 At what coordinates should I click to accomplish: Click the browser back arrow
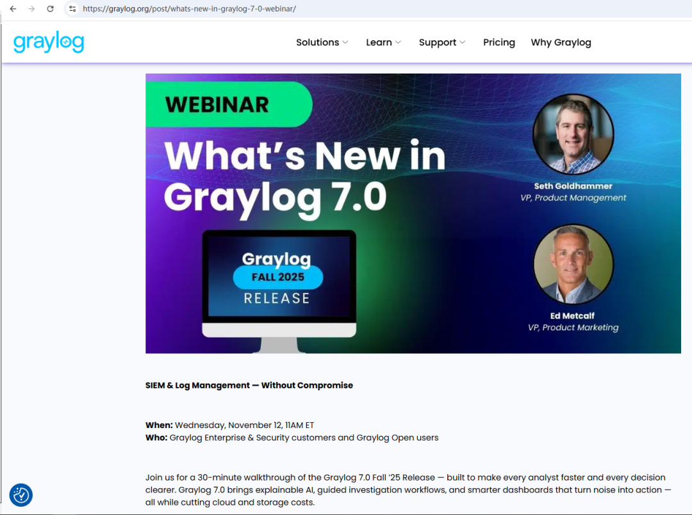13,9
